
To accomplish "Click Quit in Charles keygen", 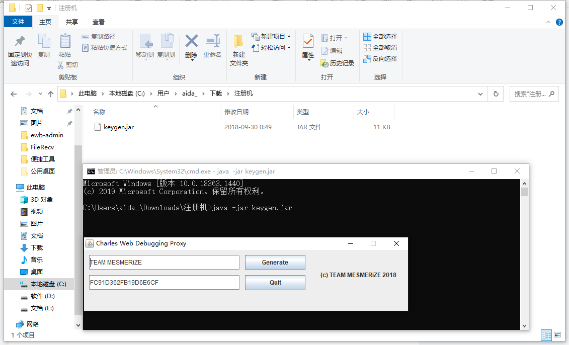I will (x=275, y=283).
